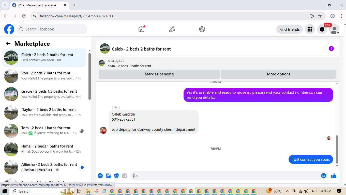Focus the Search Facebook field
This screenshot has width=346, height=195.
(x=52, y=29)
